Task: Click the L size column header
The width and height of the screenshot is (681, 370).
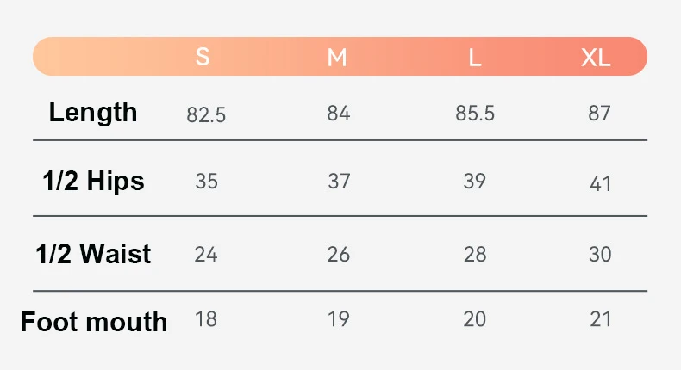Action: click(x=474, y=58)
